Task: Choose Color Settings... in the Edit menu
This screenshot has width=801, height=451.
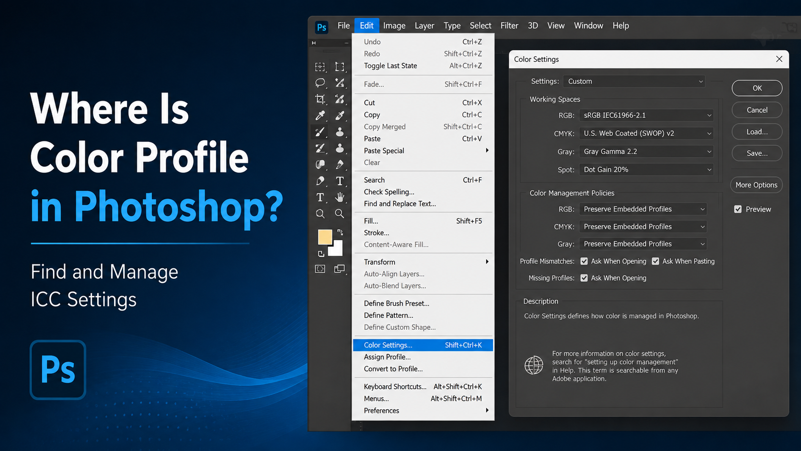Action: coord(423,345)
